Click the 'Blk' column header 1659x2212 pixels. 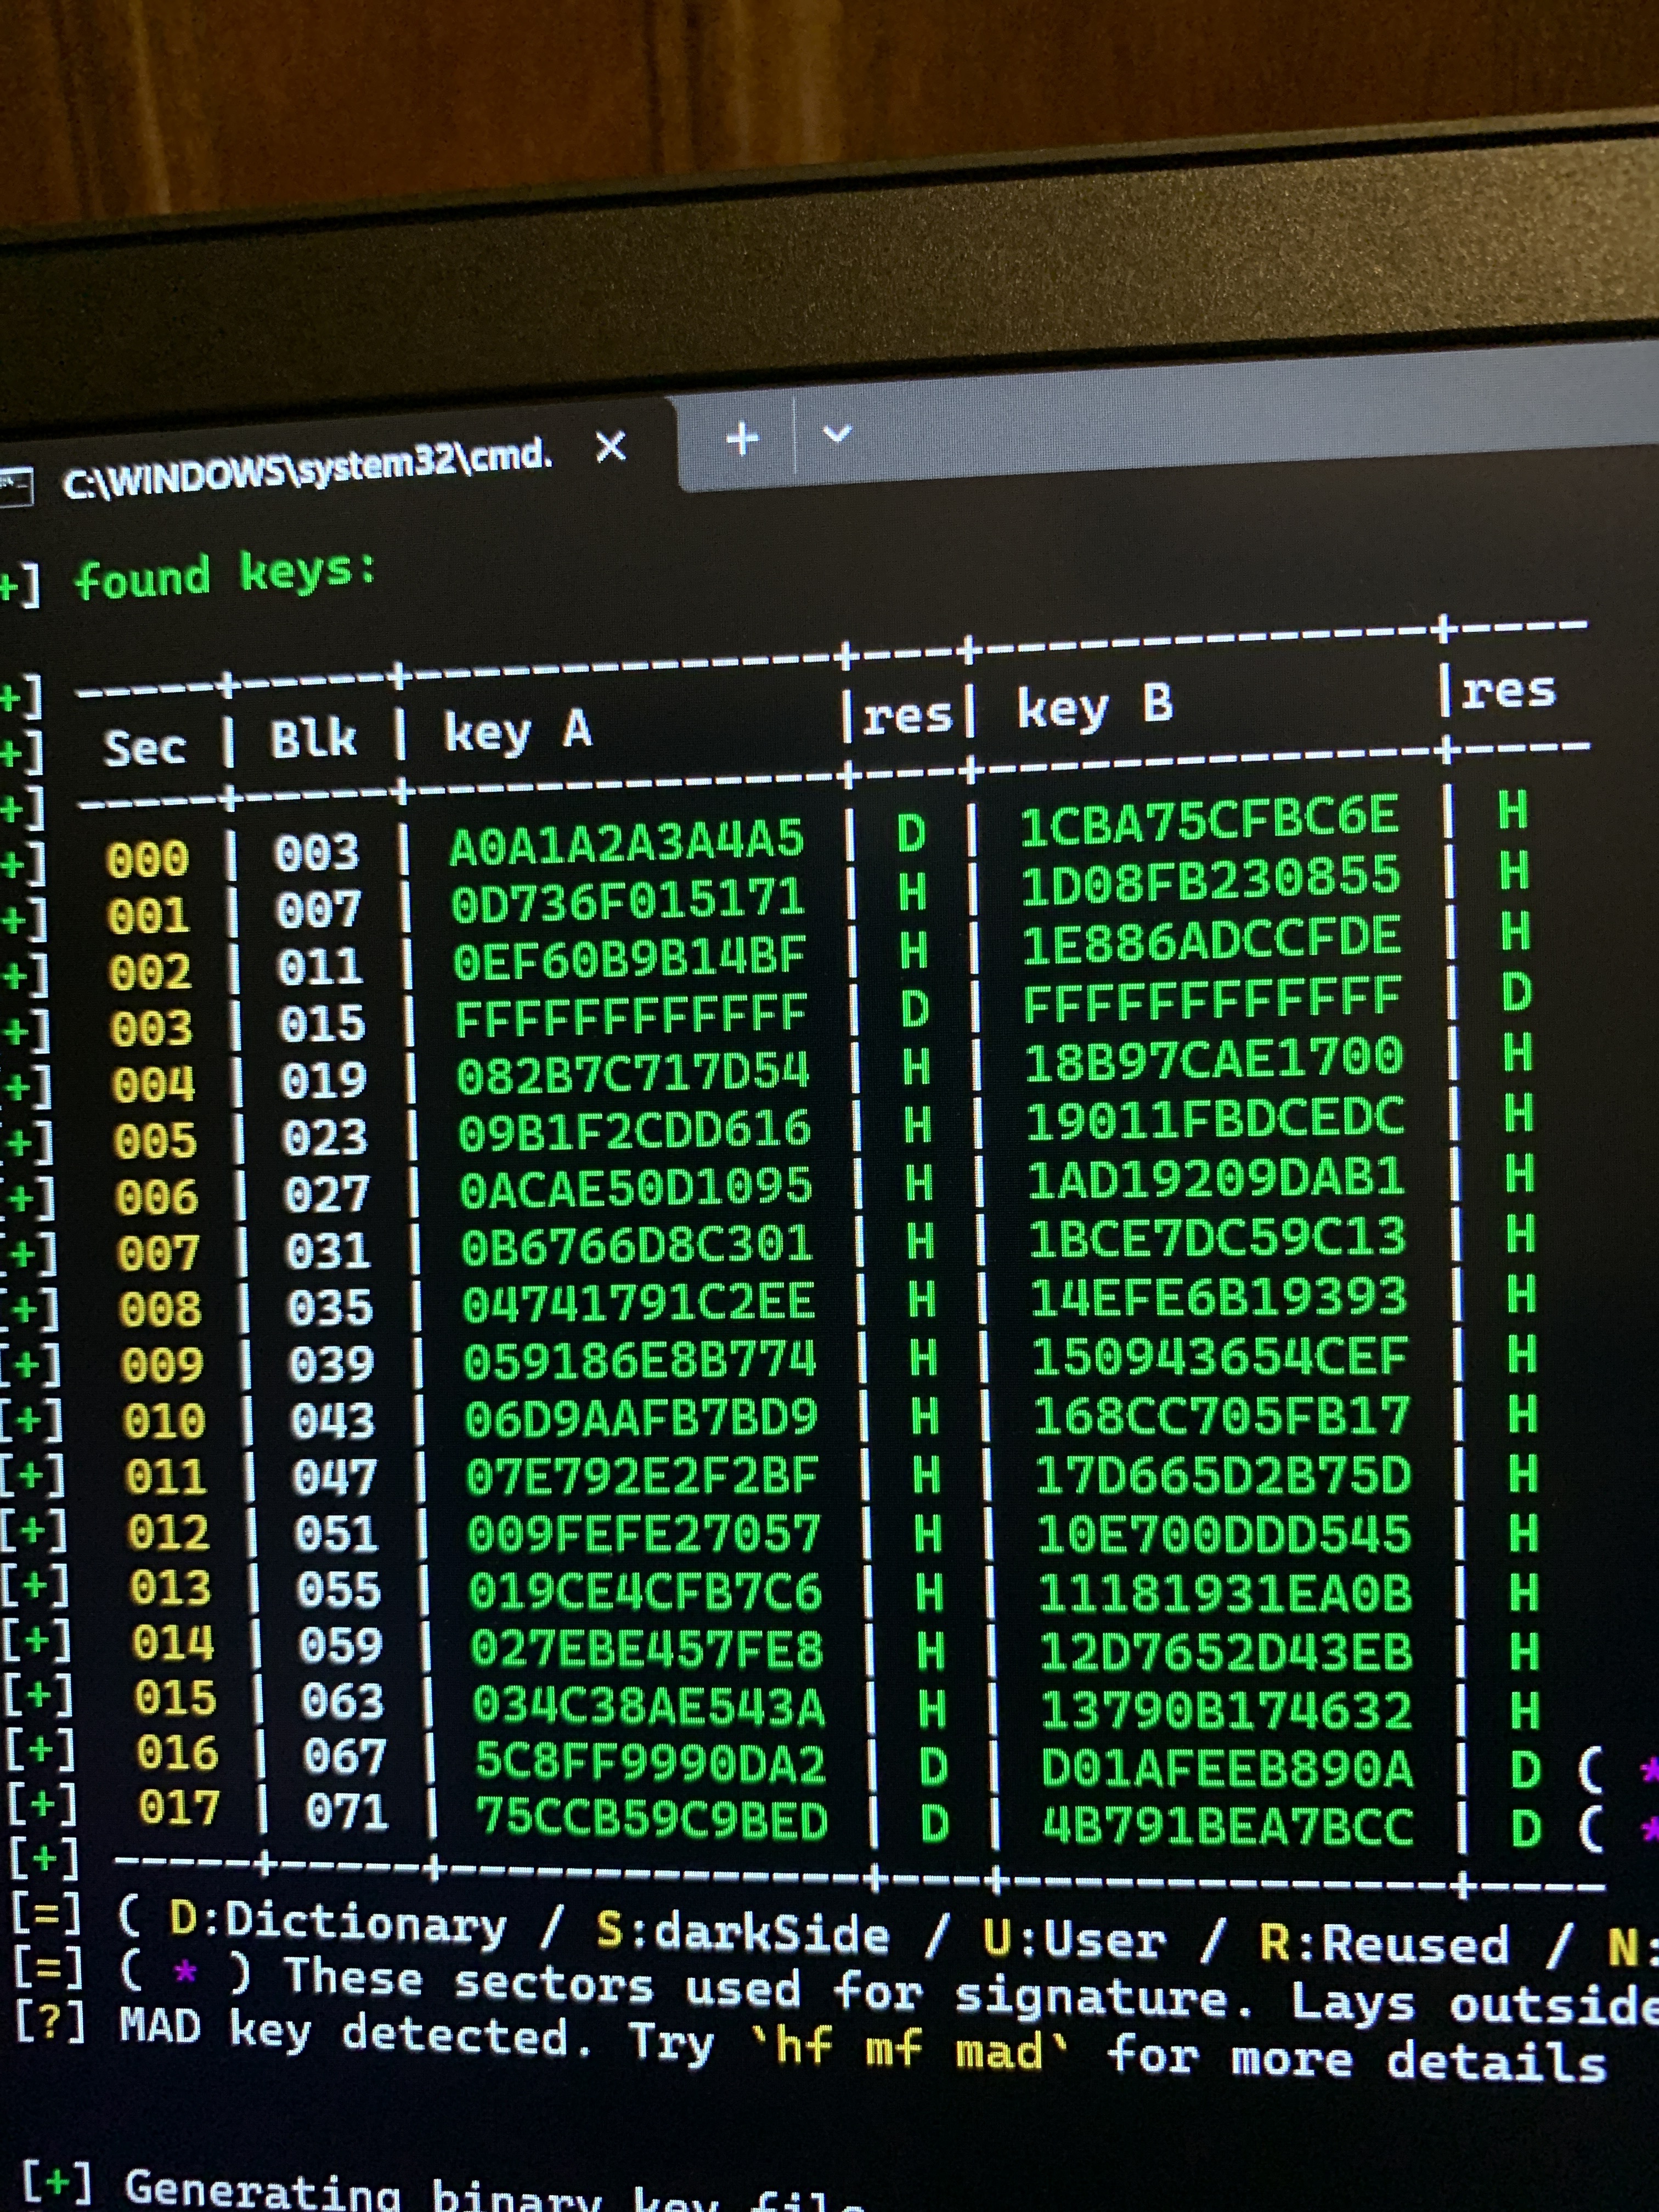click(x=313, y=740)
